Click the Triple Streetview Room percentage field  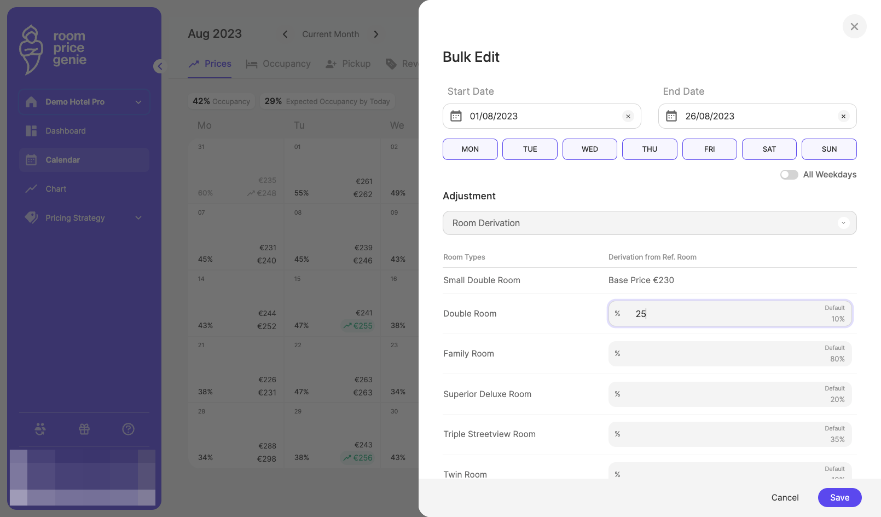click(730, 434)
